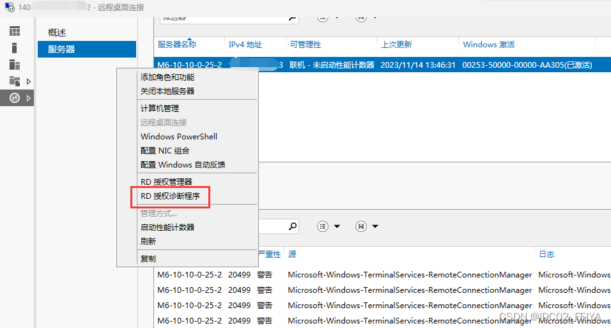The image size is (611, 328).
Task: Select the 服务器 navigation item
Action: click(x=87, y=49)
